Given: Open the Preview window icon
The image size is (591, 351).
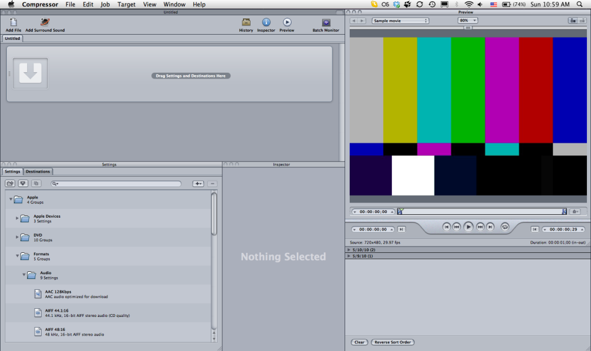Looking at the screenshot, I should (x=286, y=23).
